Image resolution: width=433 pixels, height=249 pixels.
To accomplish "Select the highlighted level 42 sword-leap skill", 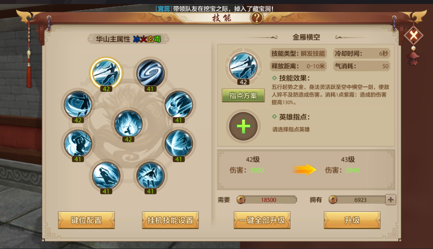I will (106, 73).
